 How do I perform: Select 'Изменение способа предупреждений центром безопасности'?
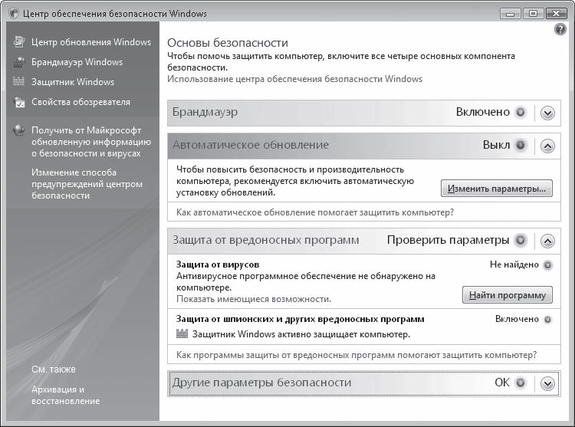87,184
